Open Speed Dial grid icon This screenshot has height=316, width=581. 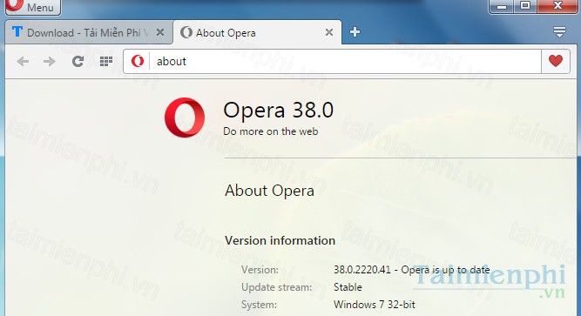click(x=106, y=61)
